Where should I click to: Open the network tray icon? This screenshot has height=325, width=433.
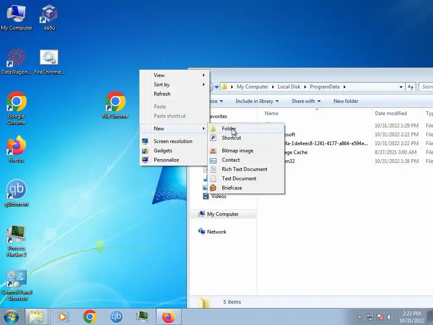(x=370, y=317)
